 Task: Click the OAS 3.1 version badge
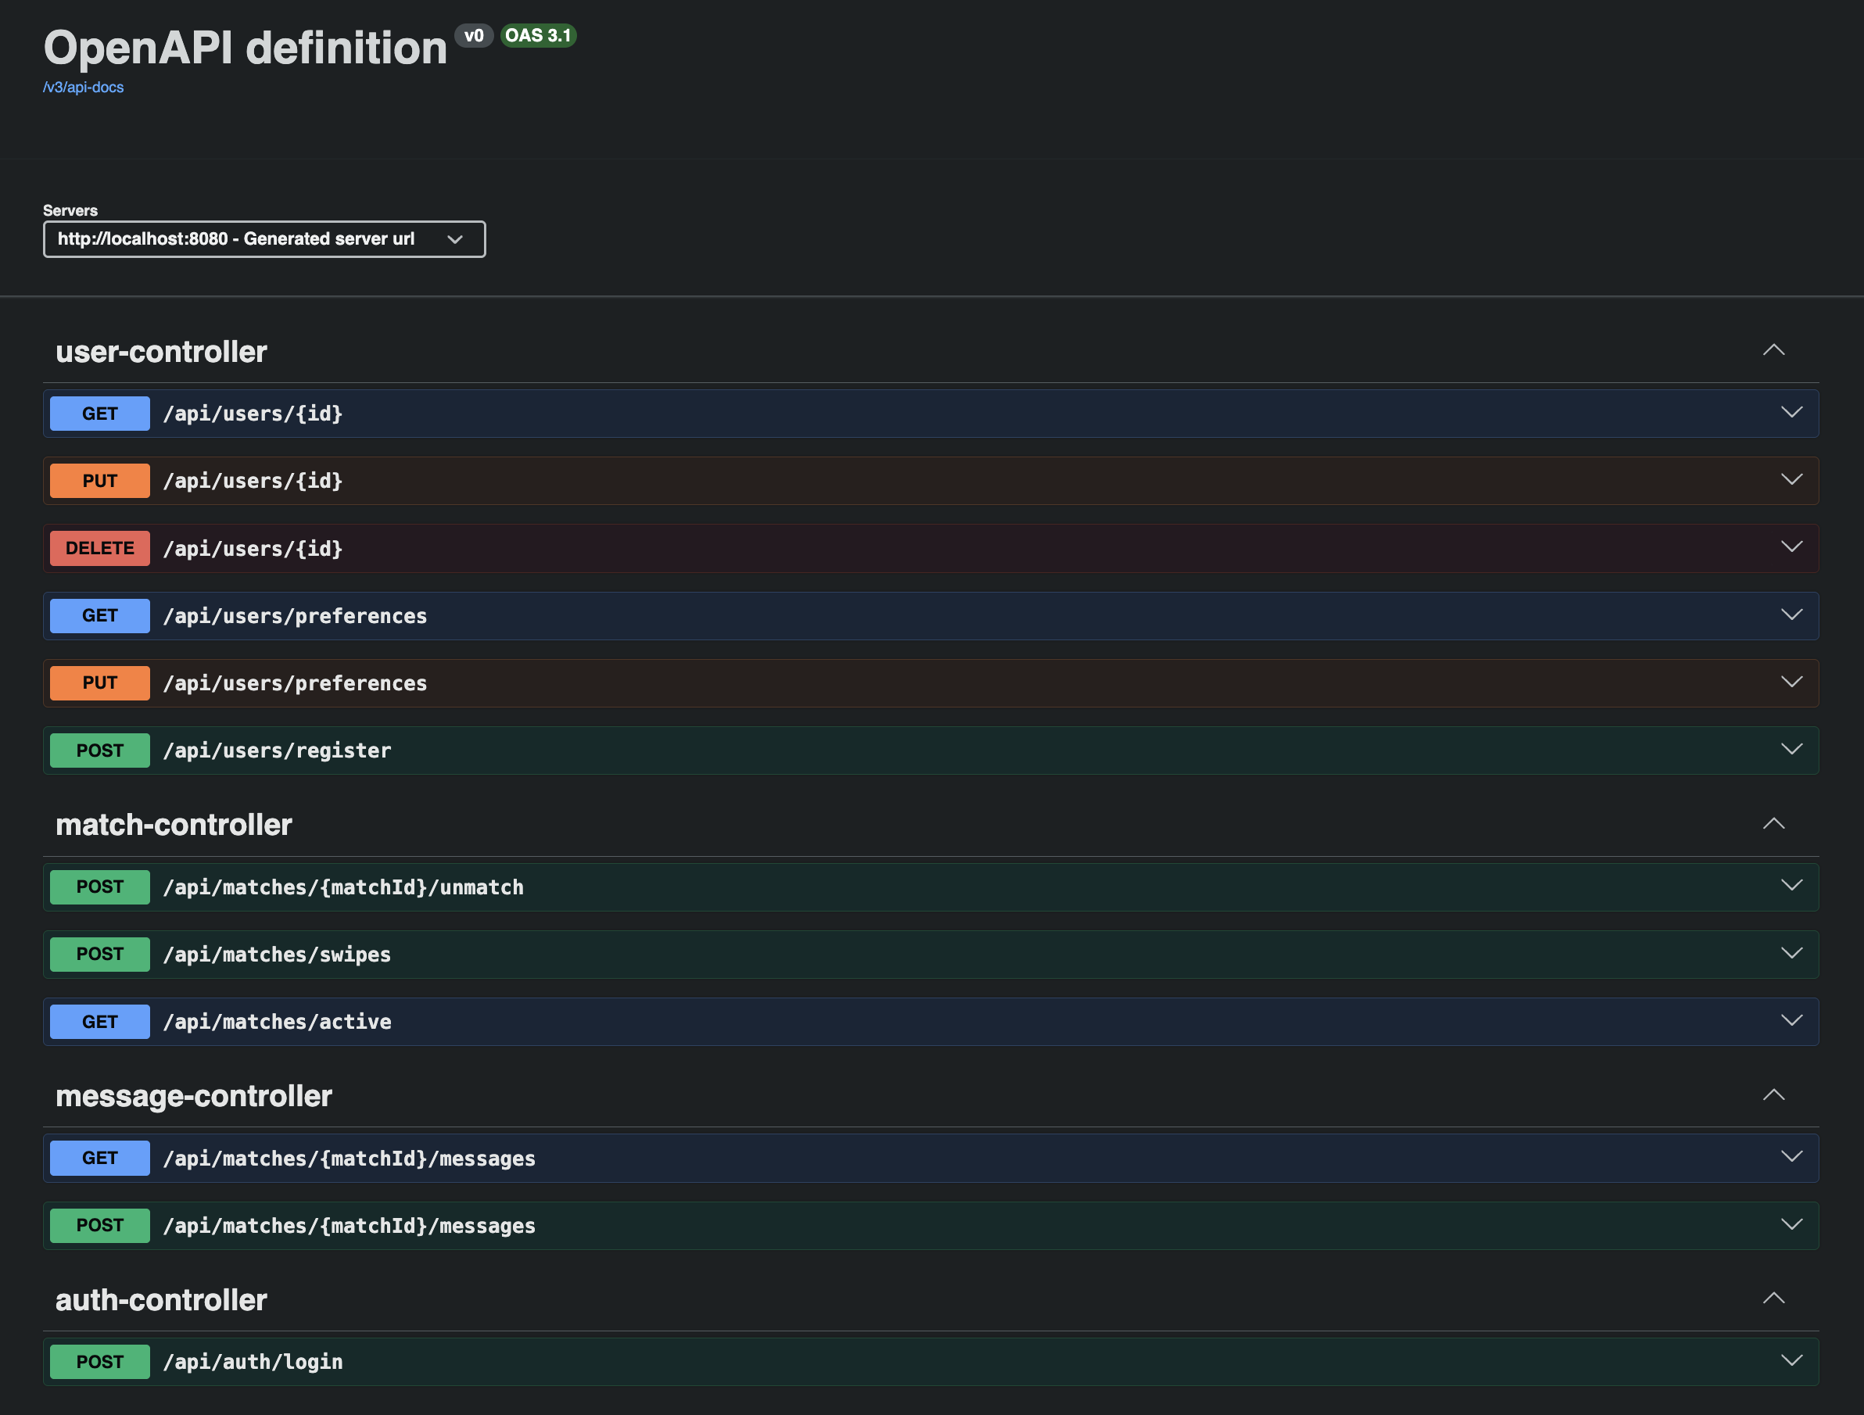point(538,35)
